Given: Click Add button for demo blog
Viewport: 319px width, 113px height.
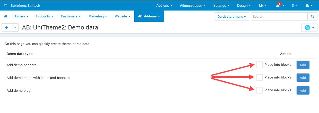Looking at the screenshot, I should pyautogui.click(x=303, y=90).
